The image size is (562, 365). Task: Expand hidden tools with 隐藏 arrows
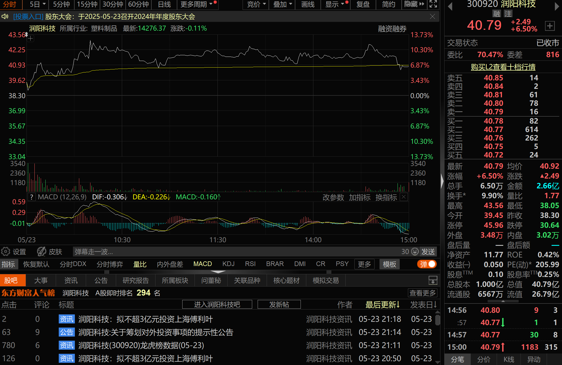(x=414, y=4)
